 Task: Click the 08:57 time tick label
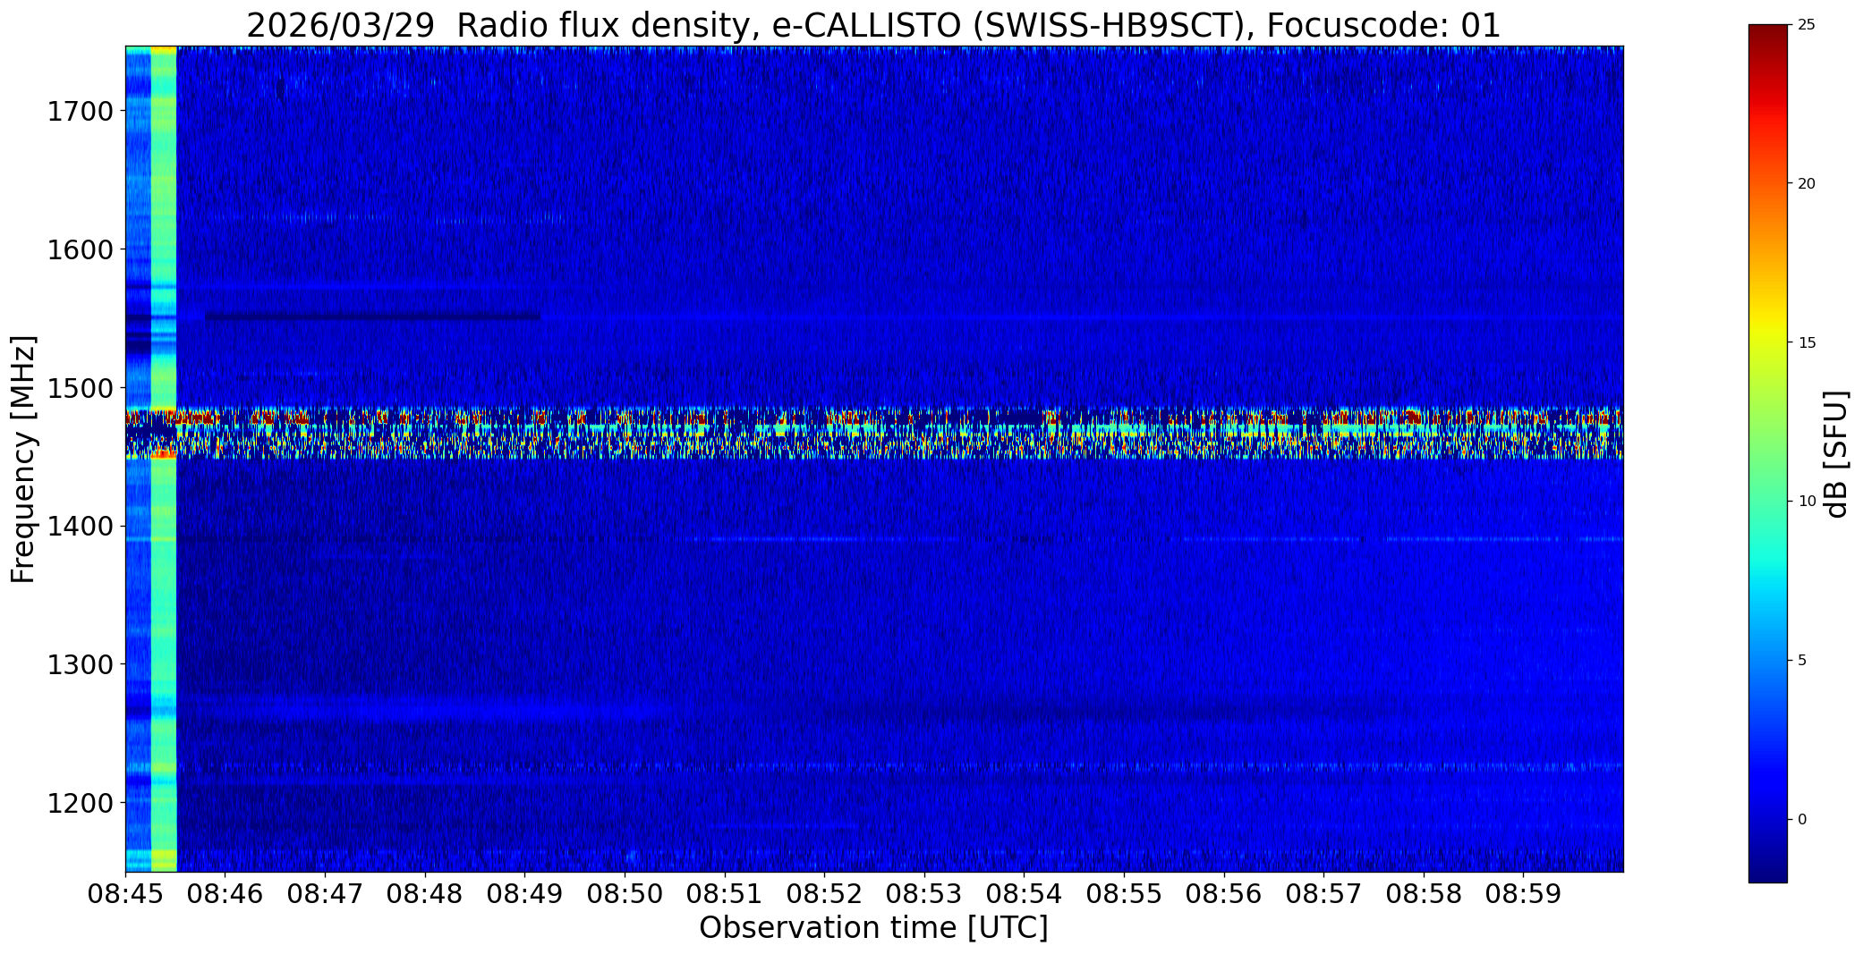tap(1323, 893)
